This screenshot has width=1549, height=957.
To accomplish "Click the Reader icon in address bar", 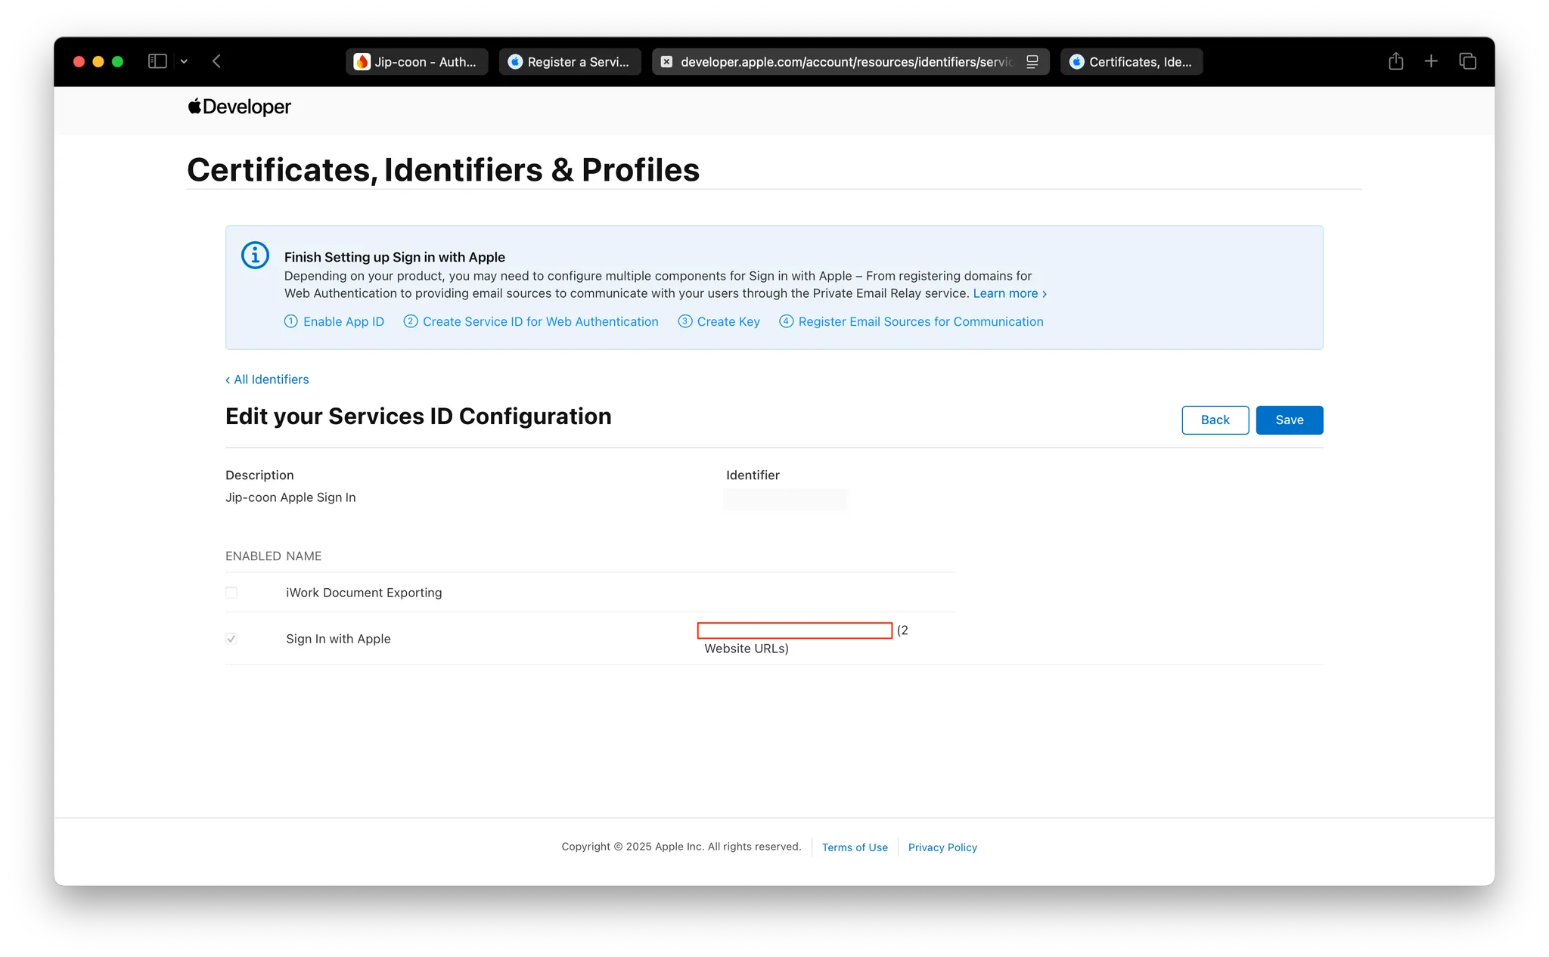I will pyautogui.click(x=1032, y=62).
